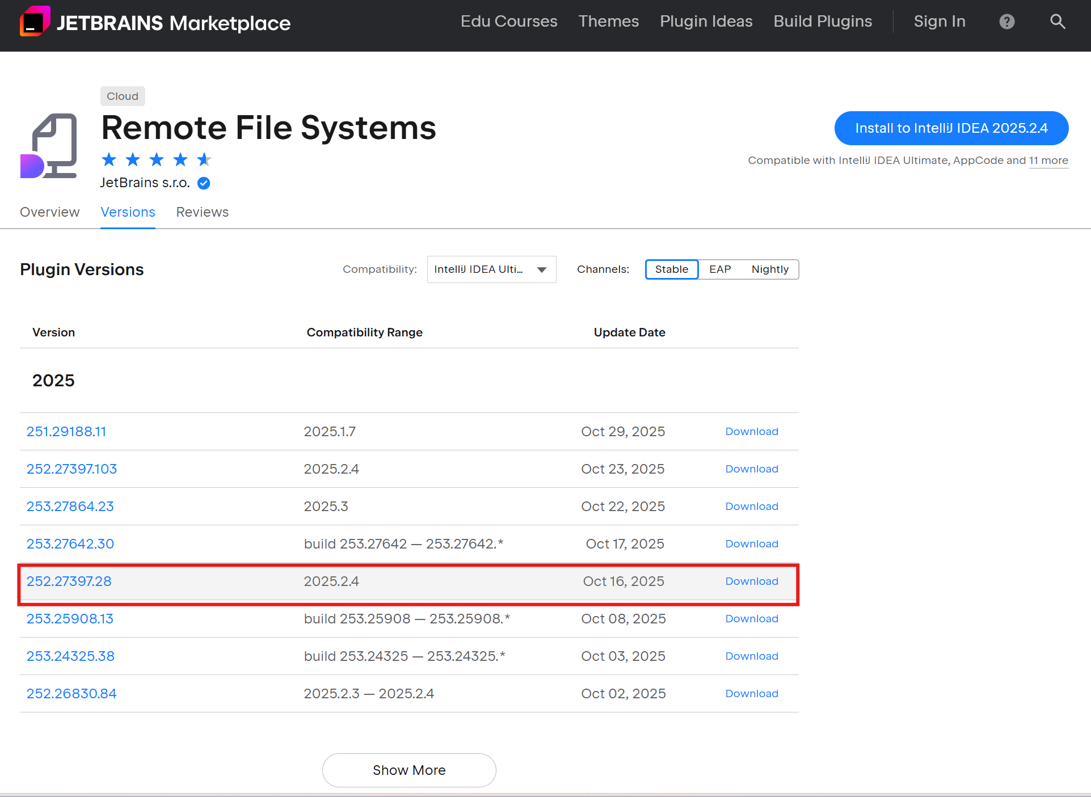Image resolution: width=1091 pixels, height=797 pixels.
Task: Switch to the EAP channel
Action: click(719, 269)
